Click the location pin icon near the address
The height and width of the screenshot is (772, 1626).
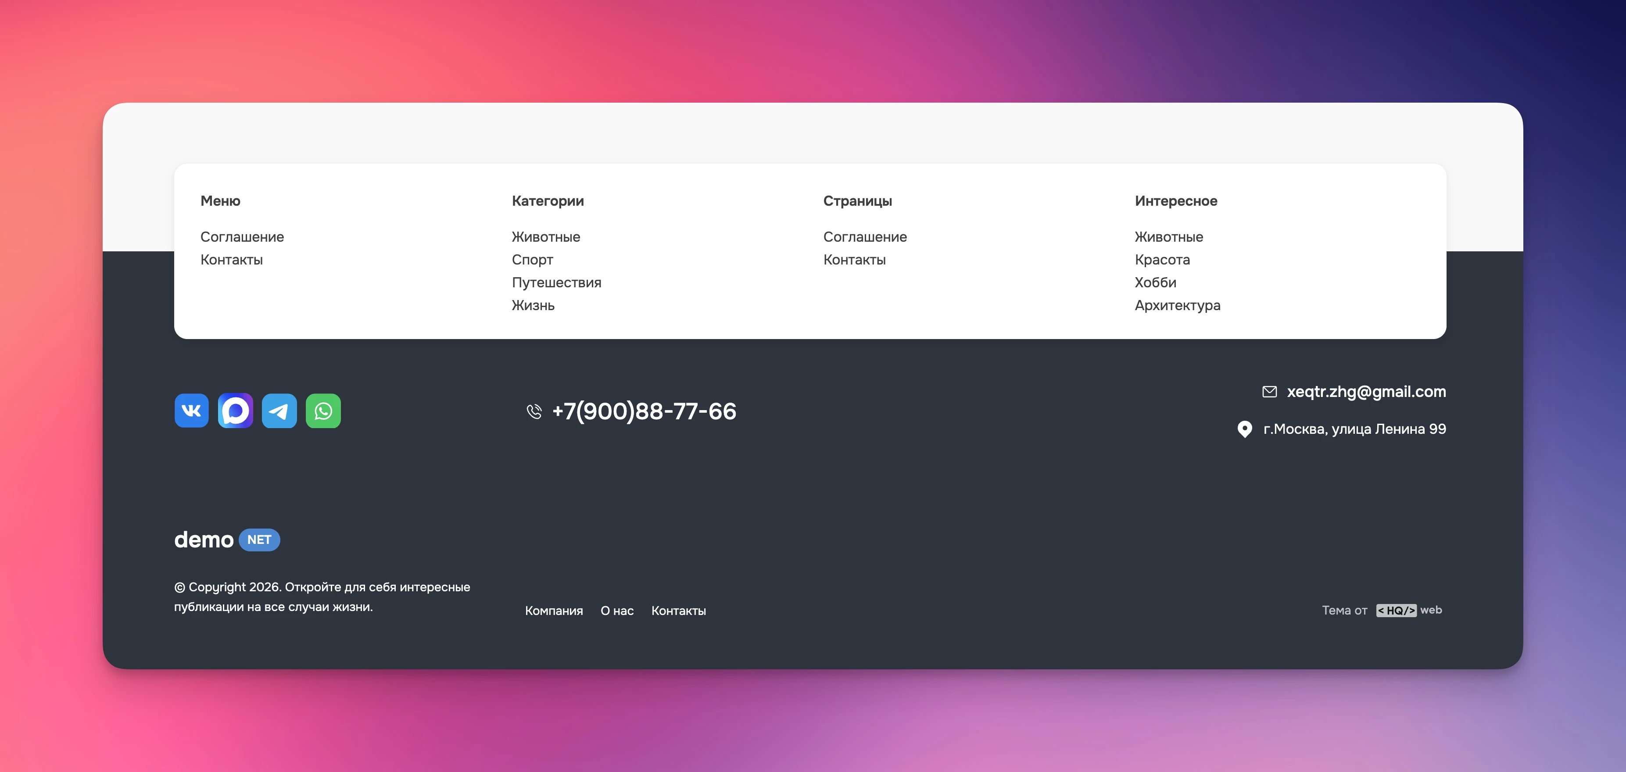1244,429
